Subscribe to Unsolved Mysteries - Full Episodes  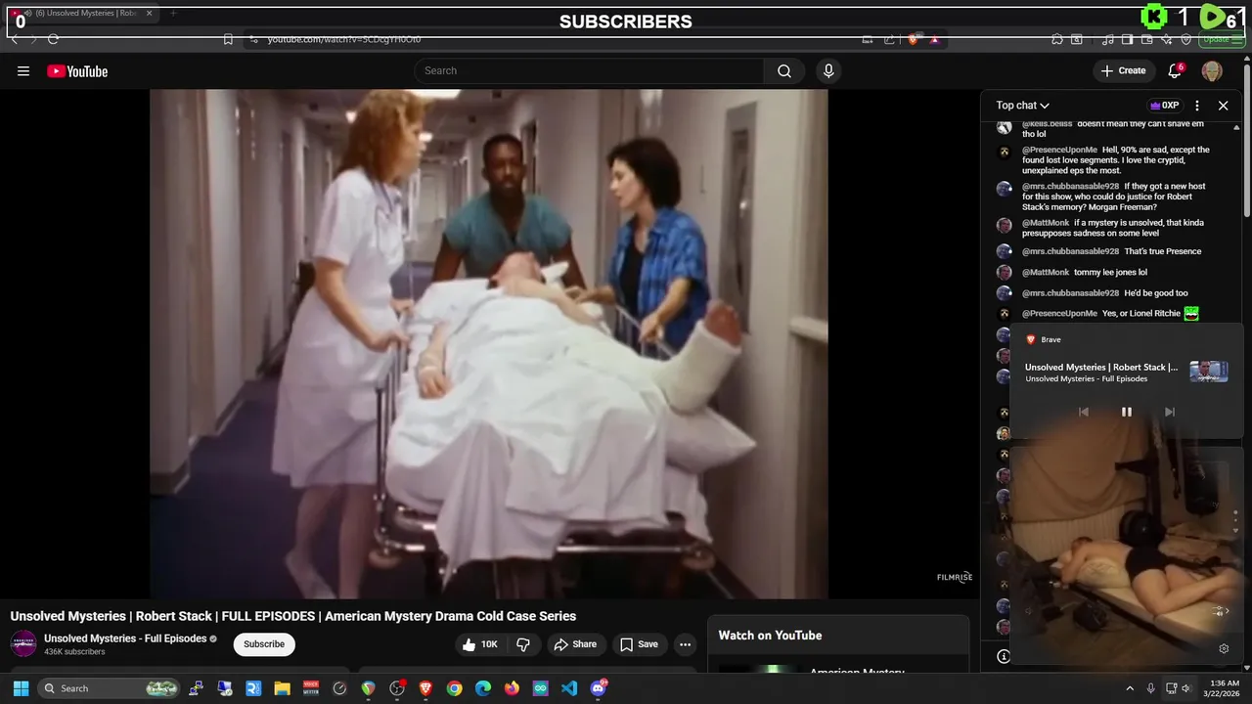coord(264,644)
